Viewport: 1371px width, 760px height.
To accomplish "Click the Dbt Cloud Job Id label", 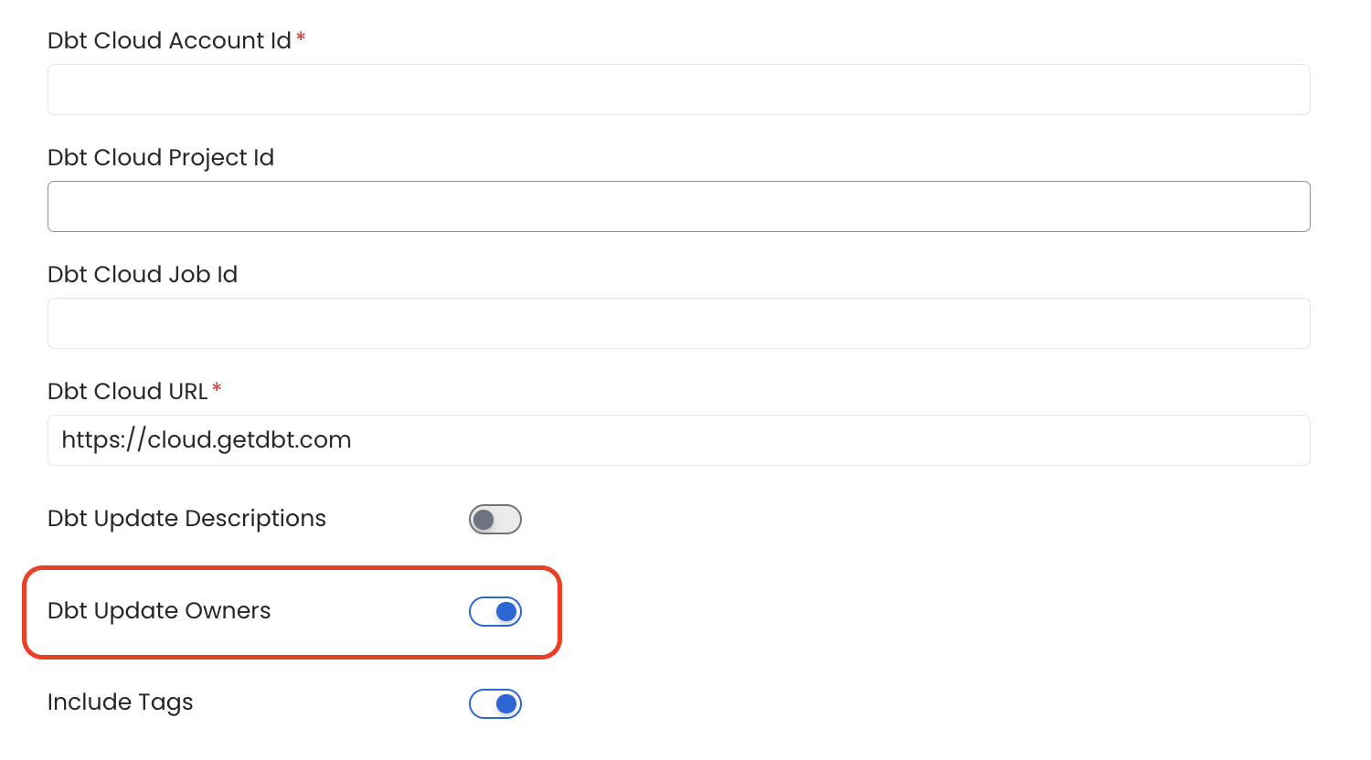I will pos(143,274).
